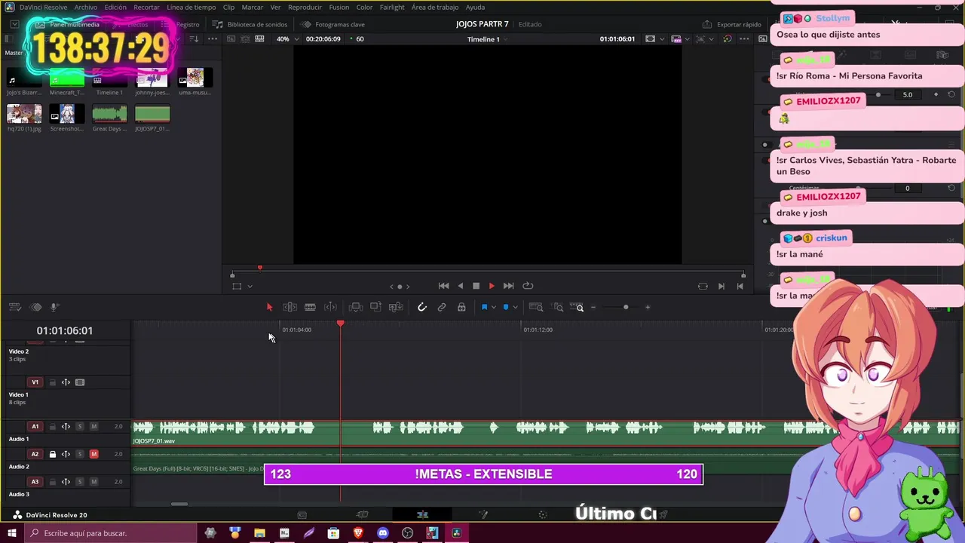This screenshot has height=543, width=965.
Task: Play the timeline forward
Action: (x=492, y=286)
